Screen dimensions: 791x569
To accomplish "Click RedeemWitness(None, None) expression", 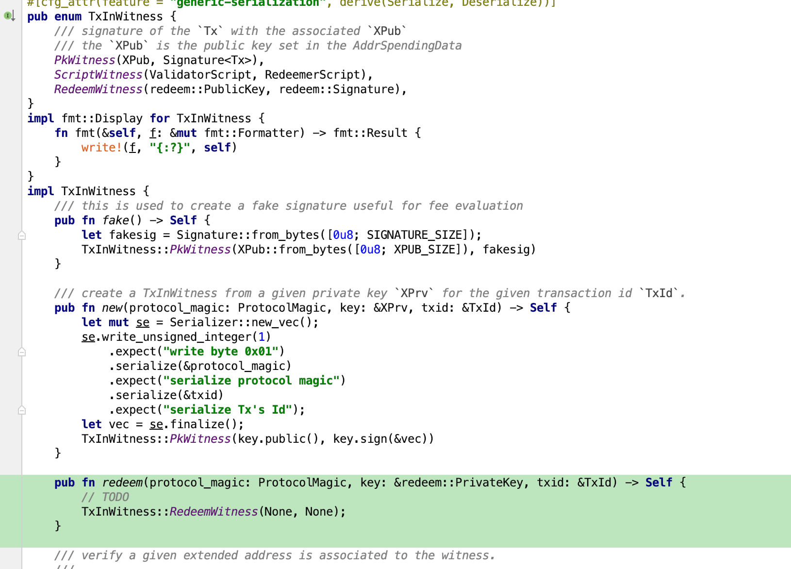I will click(254, 512).
